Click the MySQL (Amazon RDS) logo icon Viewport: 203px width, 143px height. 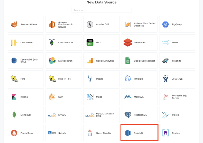tap(90, 115)
